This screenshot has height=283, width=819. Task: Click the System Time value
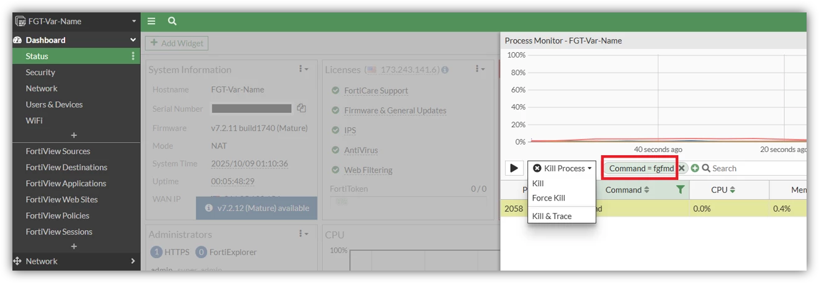pyautogui.click(x=249, y=164)
